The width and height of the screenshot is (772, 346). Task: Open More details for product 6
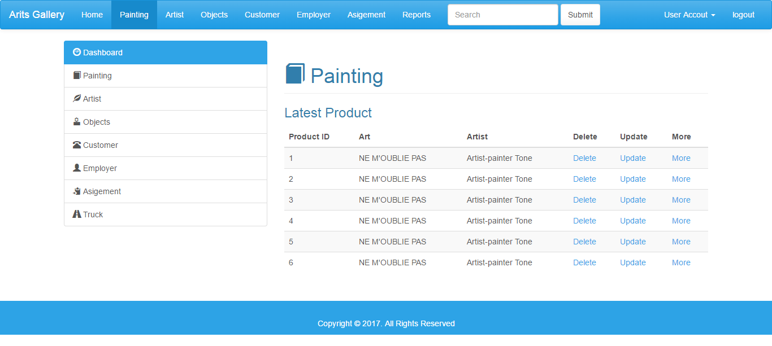click(681, 262)
